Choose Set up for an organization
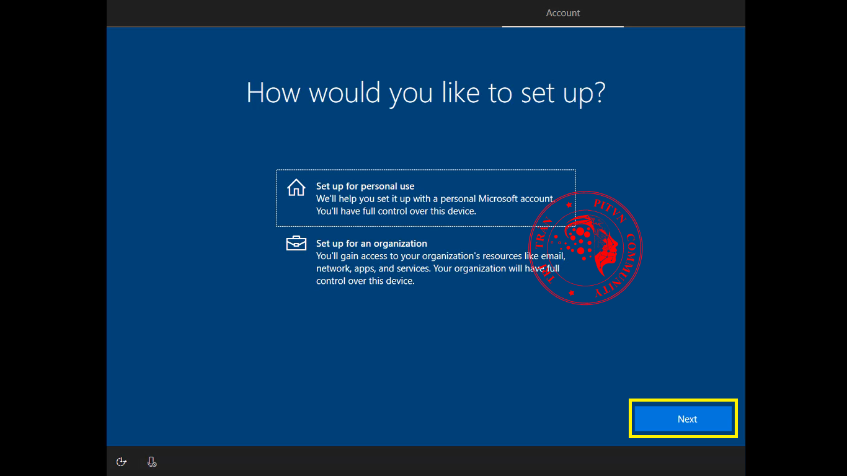The height and width of the screenshot is (476, 847). tap(426, 262)
